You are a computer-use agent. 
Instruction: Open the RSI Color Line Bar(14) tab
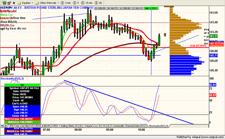tap(22, 126)
